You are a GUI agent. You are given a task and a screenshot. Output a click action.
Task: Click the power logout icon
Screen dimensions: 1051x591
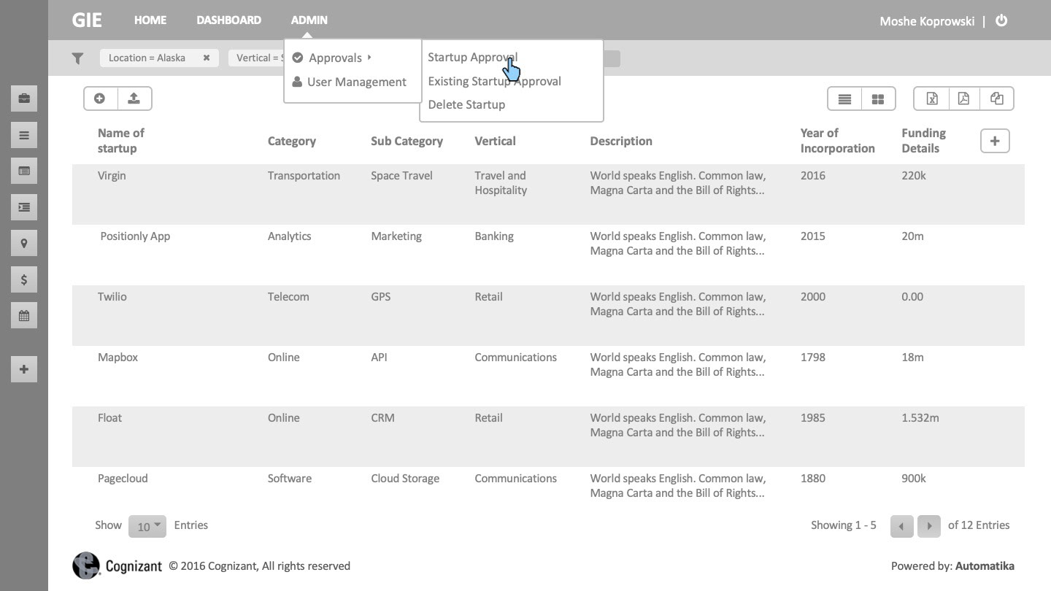click(1001, 20)
